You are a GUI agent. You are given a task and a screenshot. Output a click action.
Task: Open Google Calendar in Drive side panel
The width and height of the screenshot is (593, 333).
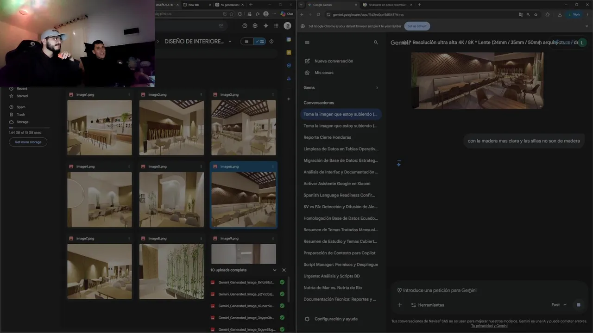(289, 40)
